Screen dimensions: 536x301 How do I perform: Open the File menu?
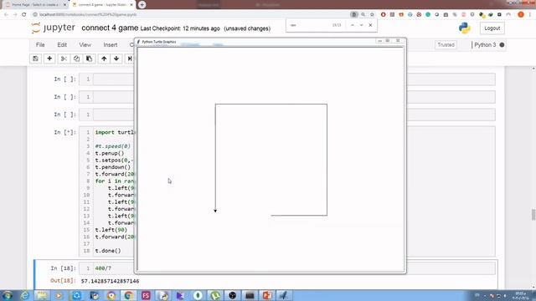pyautogui.click(x=40, y=44)
